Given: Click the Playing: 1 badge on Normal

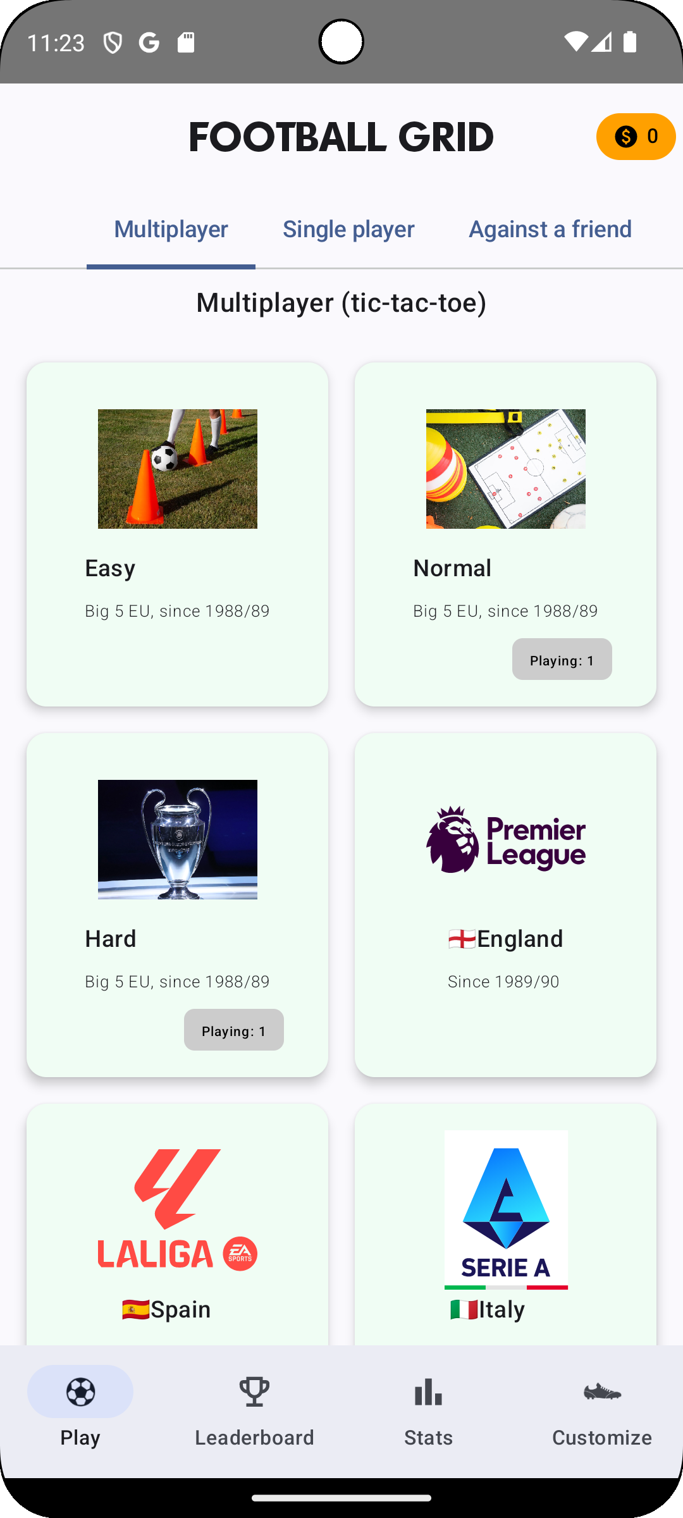Looking at the screenshot, I should click(562, 660).
